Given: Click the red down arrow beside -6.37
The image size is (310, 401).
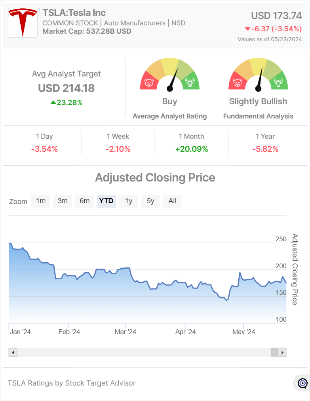Looking at the screenshot, I should click(x=247, y=29).
